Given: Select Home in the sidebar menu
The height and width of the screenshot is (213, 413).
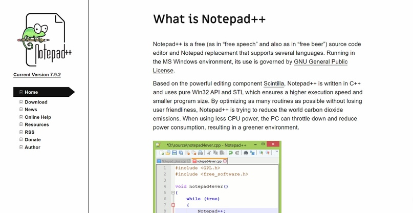Looking at the screenshot, I should point(44,92).
